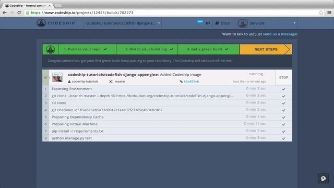Screen dimensions: 334x188
Task: Click checkmark icon of Preparing Dependency Cache row
Action: (x=283, y=117)
